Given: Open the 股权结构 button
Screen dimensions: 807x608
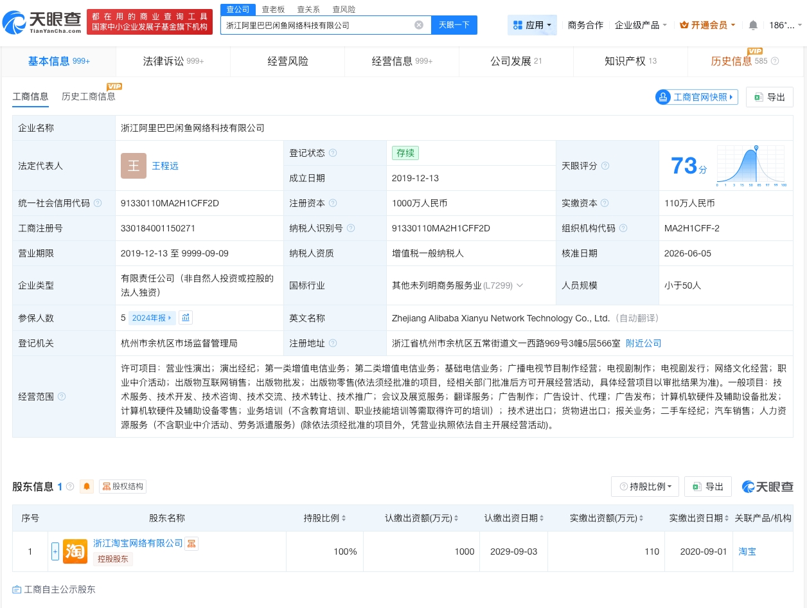Looking at the screenshot, I should tap(122, 487).
